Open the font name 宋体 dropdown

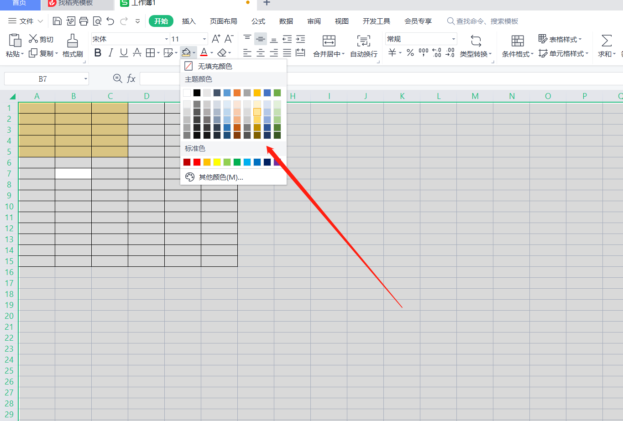pos(167,39)
